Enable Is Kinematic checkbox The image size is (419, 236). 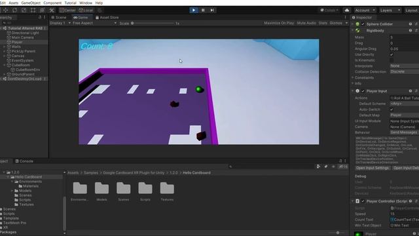pyautogui.click(x=392, y=60)
